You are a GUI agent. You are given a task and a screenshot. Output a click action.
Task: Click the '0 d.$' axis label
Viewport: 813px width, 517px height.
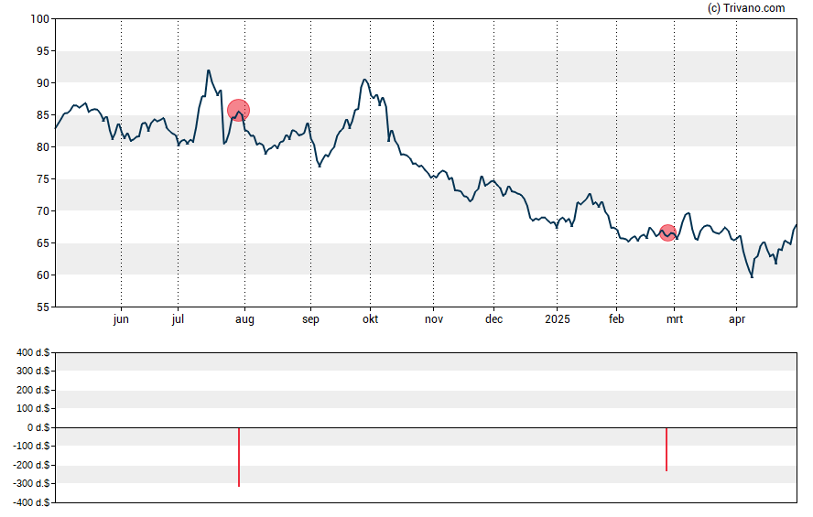tap(38, 427)
